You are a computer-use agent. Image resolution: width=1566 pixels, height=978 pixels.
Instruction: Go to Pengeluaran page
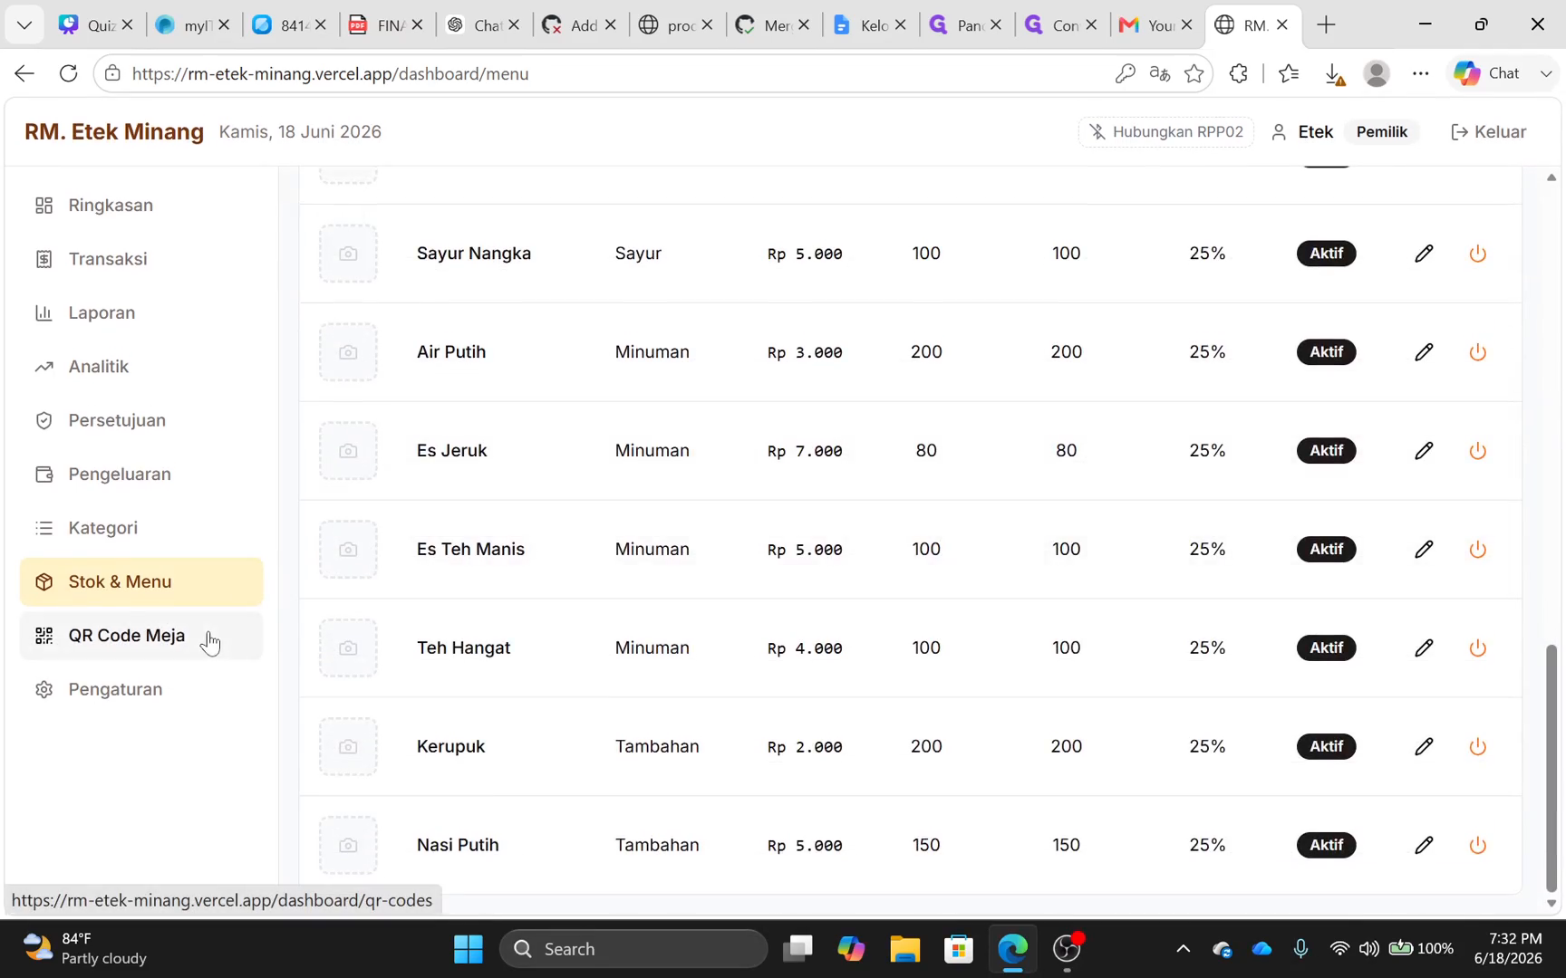tap(141, 475)
